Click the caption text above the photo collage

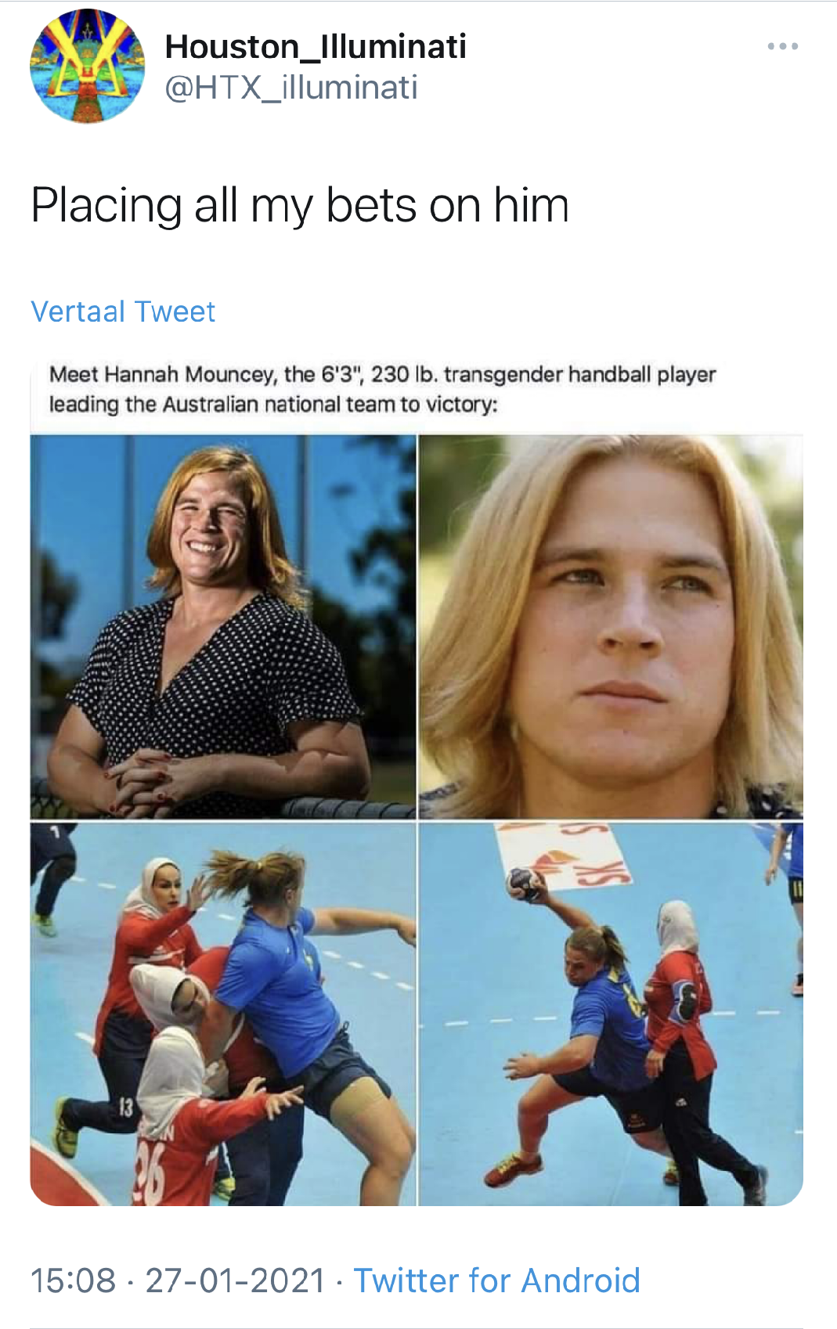382,389
